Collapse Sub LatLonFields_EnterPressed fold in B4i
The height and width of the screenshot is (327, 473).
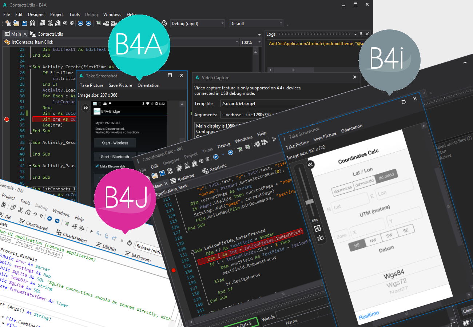tap(192, 252)
